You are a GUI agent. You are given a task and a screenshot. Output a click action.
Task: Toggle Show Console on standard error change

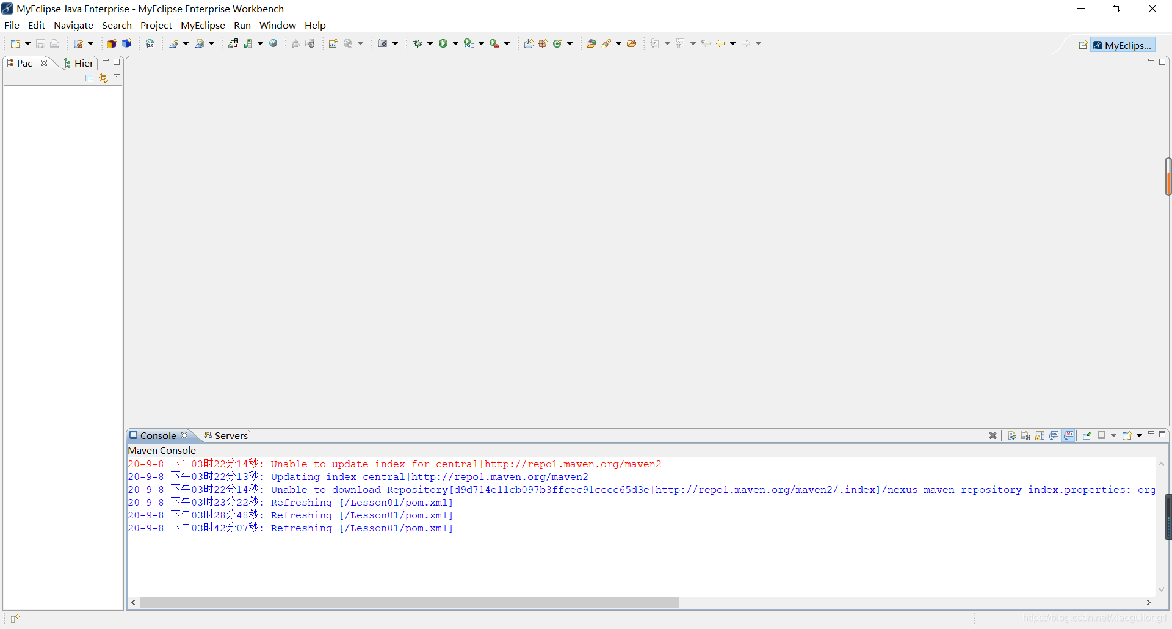(x=1068, y=435)
